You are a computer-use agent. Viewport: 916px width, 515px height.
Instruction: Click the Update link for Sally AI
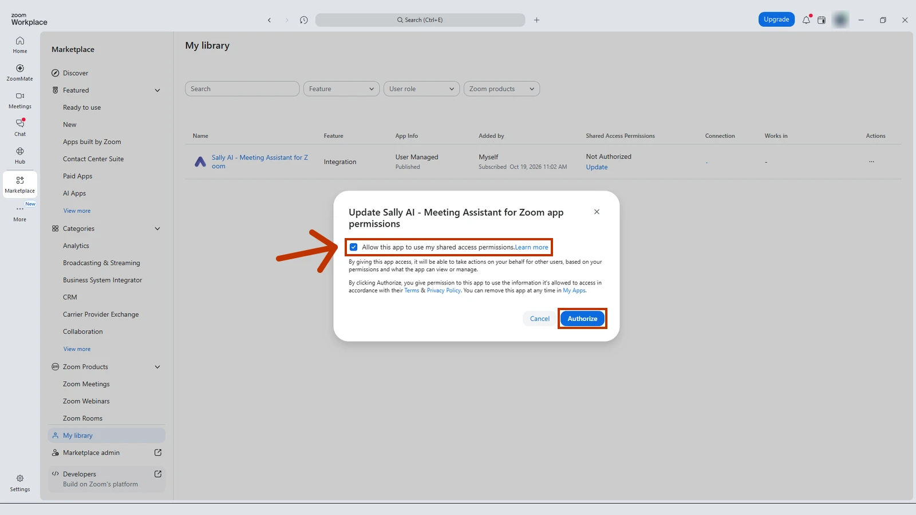597,167
